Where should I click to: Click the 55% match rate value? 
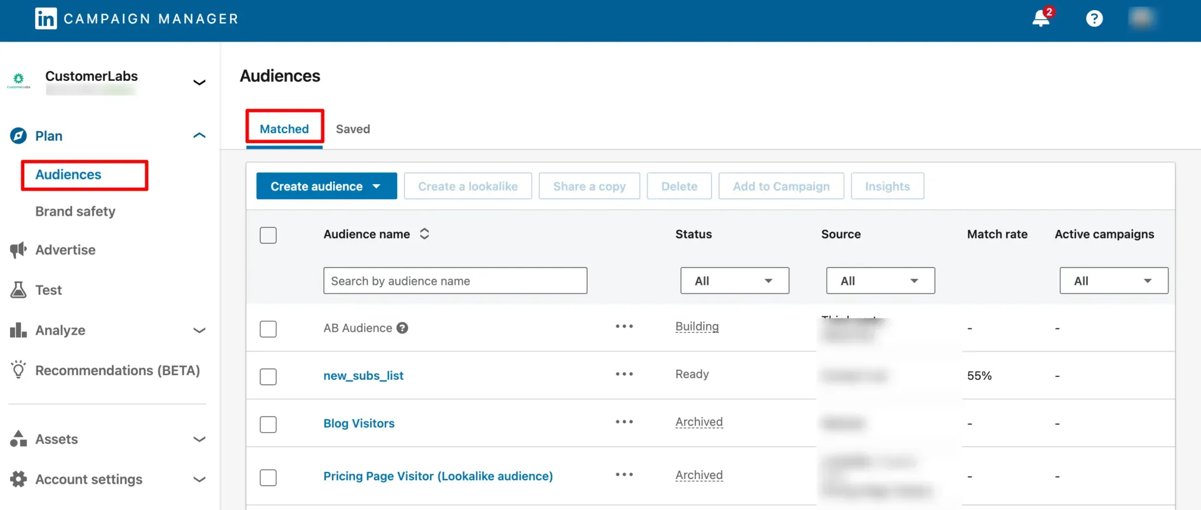pyautogui.click(x=979, y=376)
